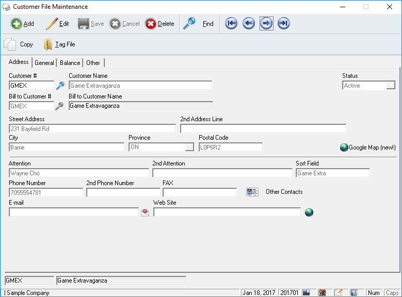Expand the Province dropdown

190,147
